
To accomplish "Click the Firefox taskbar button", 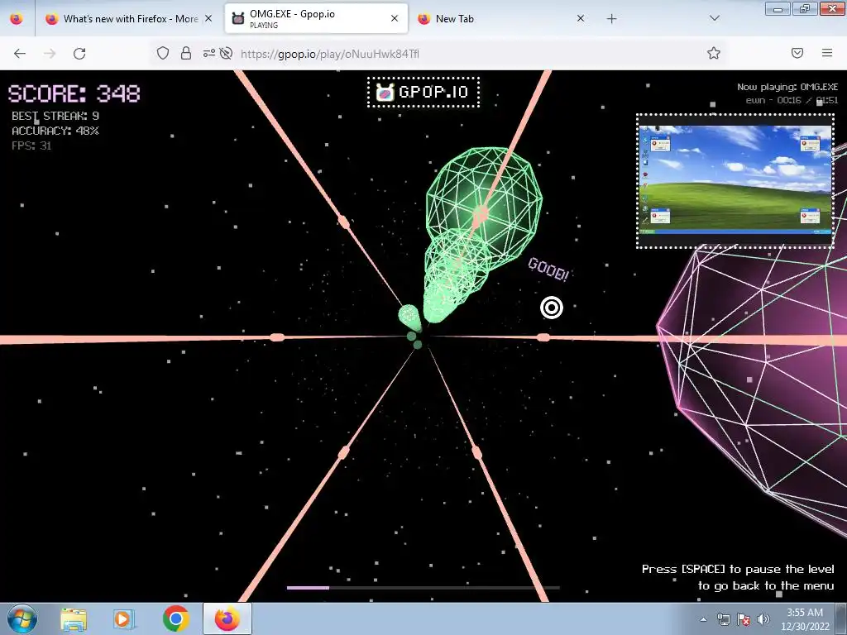I will 227,618.
